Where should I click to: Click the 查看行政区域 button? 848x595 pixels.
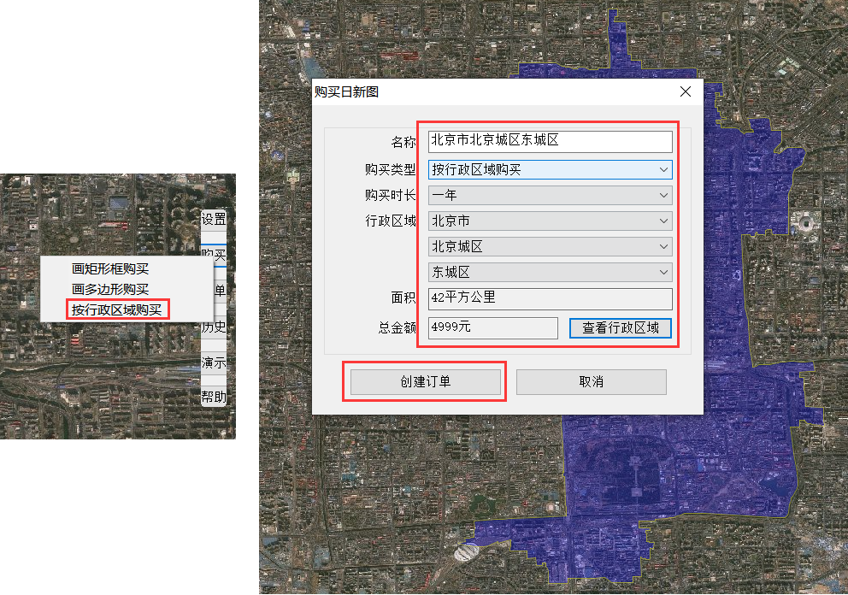click(x=621, y=327)
